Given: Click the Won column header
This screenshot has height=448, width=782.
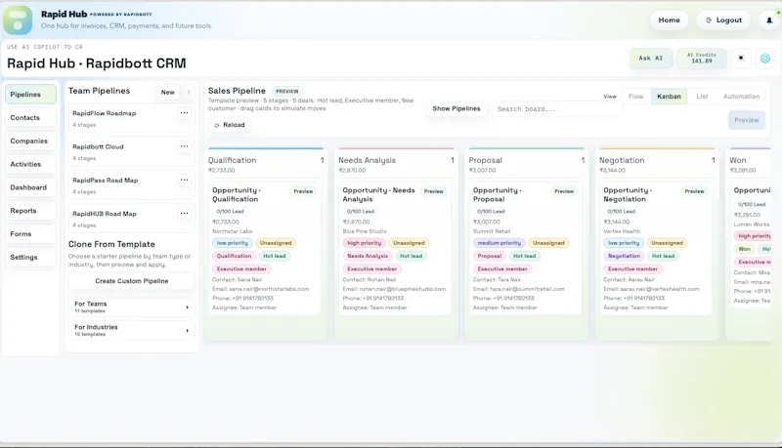Looking at the screenshot, I should 738,160.
